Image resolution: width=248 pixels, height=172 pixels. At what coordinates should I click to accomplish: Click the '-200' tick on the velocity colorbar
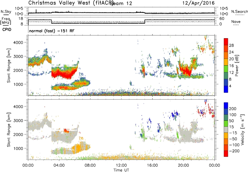[234, 151]
